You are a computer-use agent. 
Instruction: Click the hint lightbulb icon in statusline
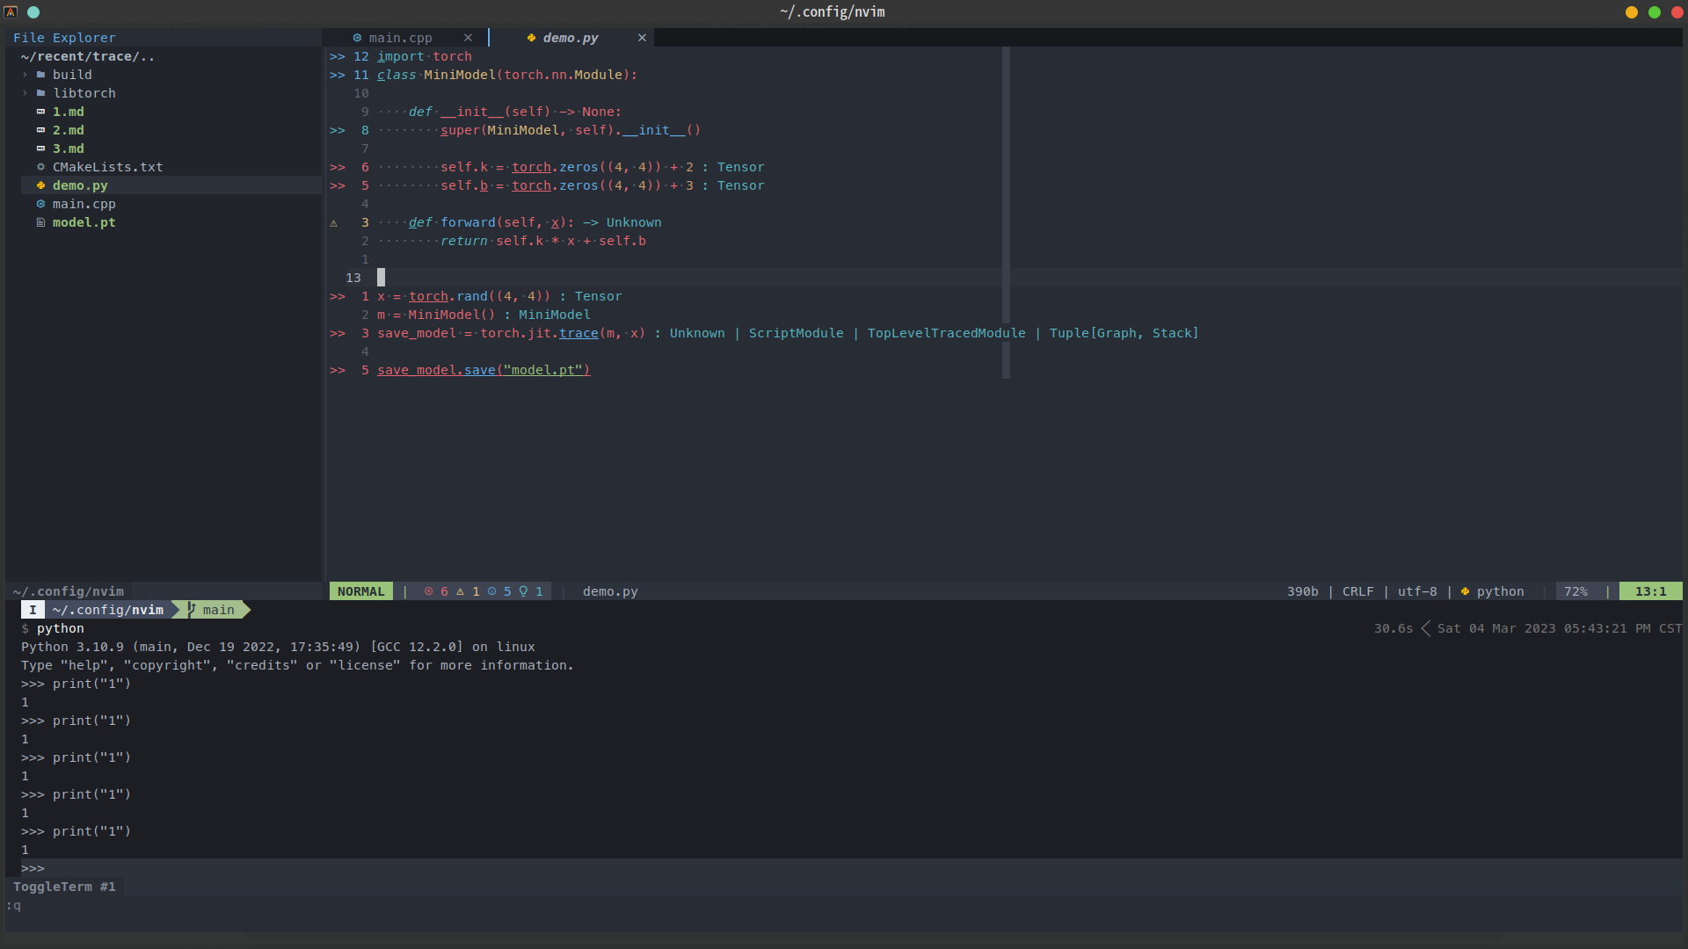(523, 591)
